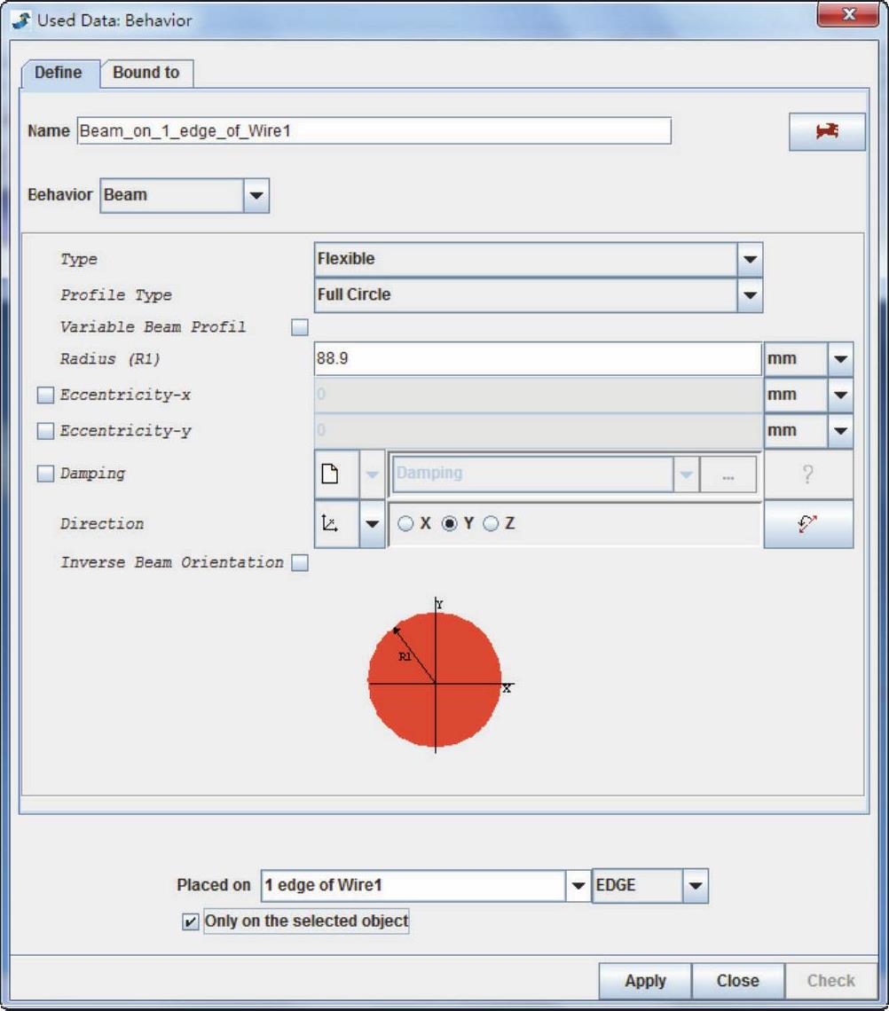Viewport: 889px width, 1011px height.
Task: Click the reverse direction arrow icon button
Action: 808,524
